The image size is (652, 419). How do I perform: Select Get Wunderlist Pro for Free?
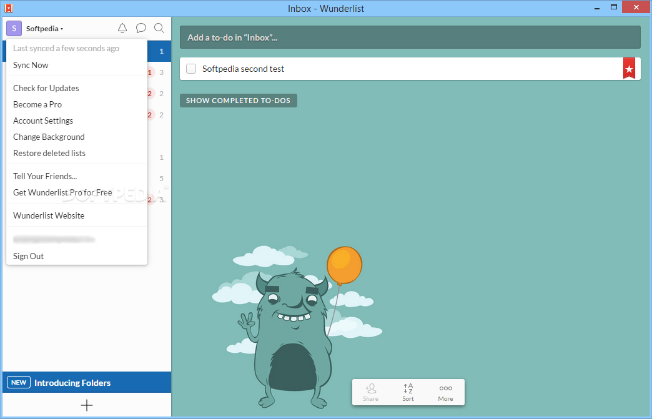[63, 192]
